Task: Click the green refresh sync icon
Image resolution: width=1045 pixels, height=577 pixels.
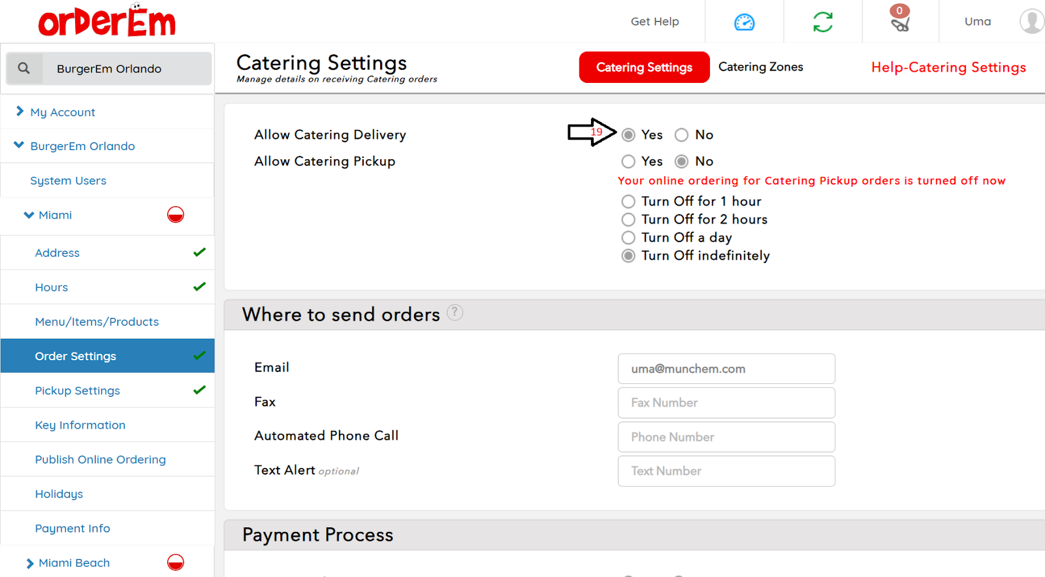Action: pos(822,22)
